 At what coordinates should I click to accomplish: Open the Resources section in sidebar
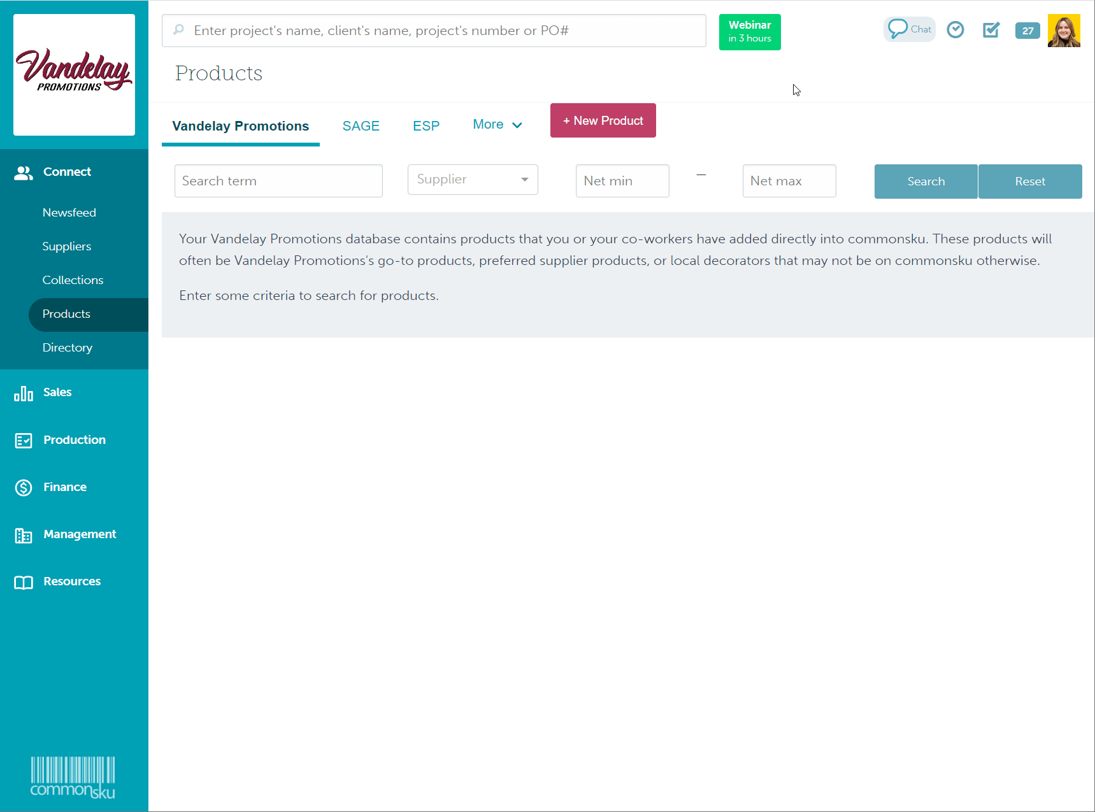pos(71,581)
